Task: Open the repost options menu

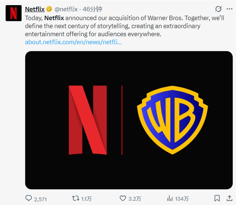Action: pyautogui.click(x=75, y=198)
